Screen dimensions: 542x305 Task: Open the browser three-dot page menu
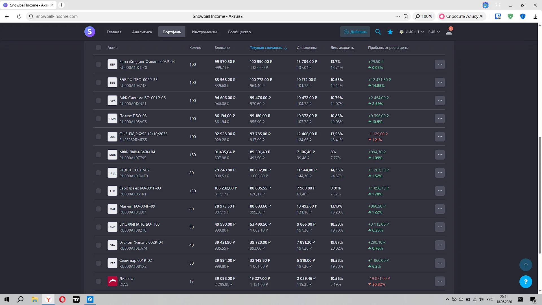[x=398, y=16]
